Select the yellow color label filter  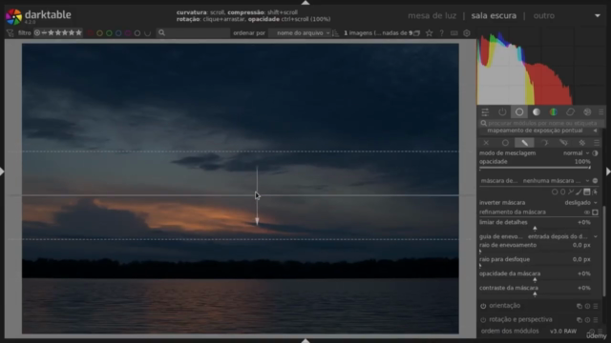(x=99, y=33)
